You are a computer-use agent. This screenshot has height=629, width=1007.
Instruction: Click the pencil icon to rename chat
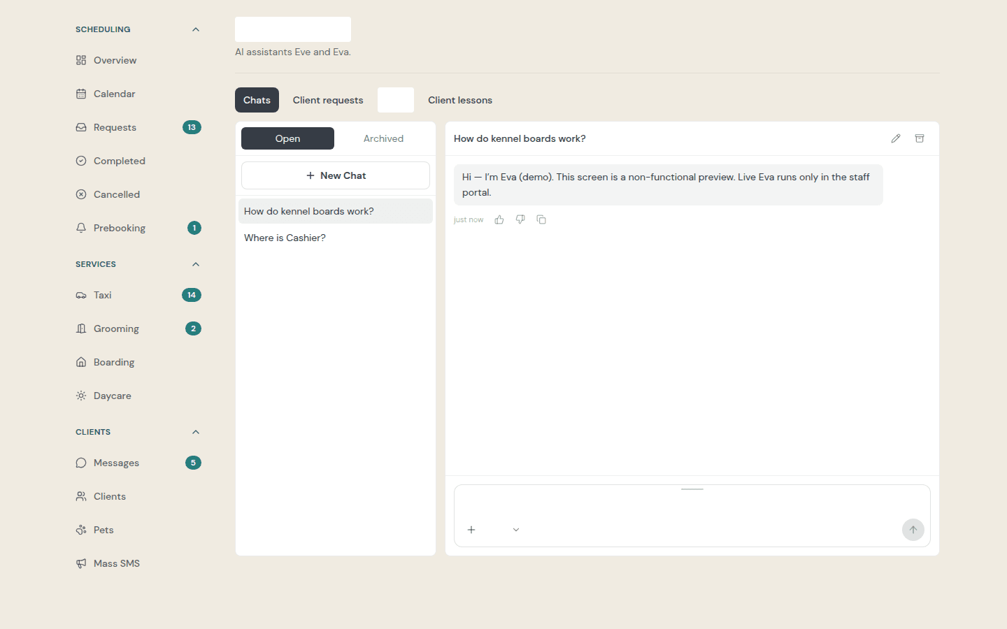point(896,138)
